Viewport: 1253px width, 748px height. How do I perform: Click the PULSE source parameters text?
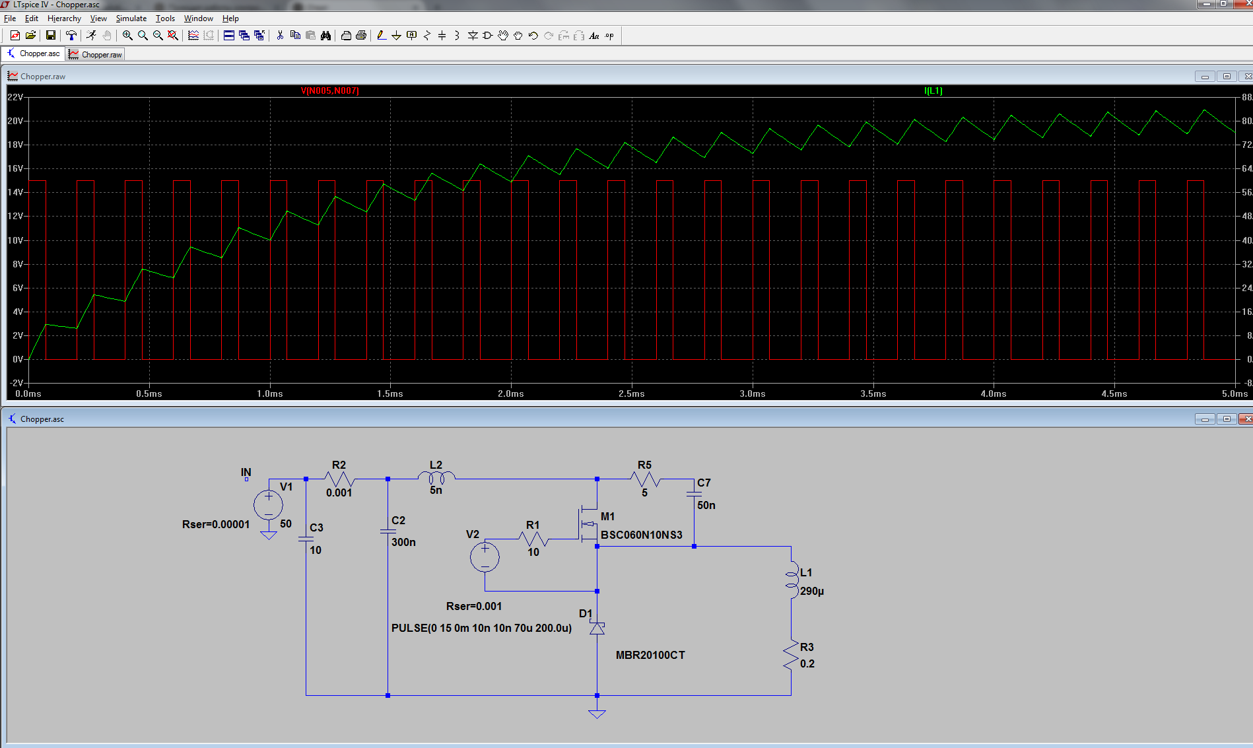coord(481,628)
